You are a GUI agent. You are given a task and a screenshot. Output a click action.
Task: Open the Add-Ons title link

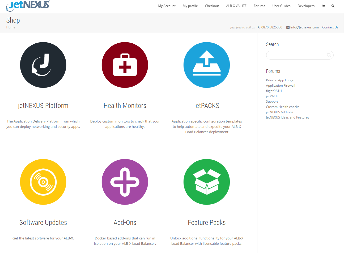click(x=125, y=222)
